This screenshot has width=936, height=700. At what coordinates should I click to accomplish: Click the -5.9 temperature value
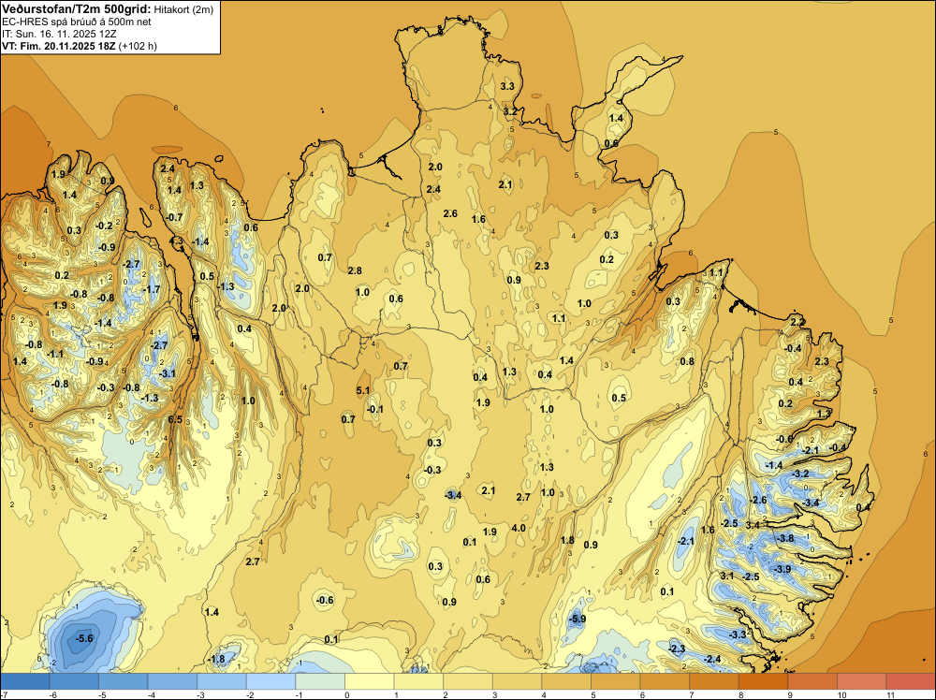pos(577,619)
